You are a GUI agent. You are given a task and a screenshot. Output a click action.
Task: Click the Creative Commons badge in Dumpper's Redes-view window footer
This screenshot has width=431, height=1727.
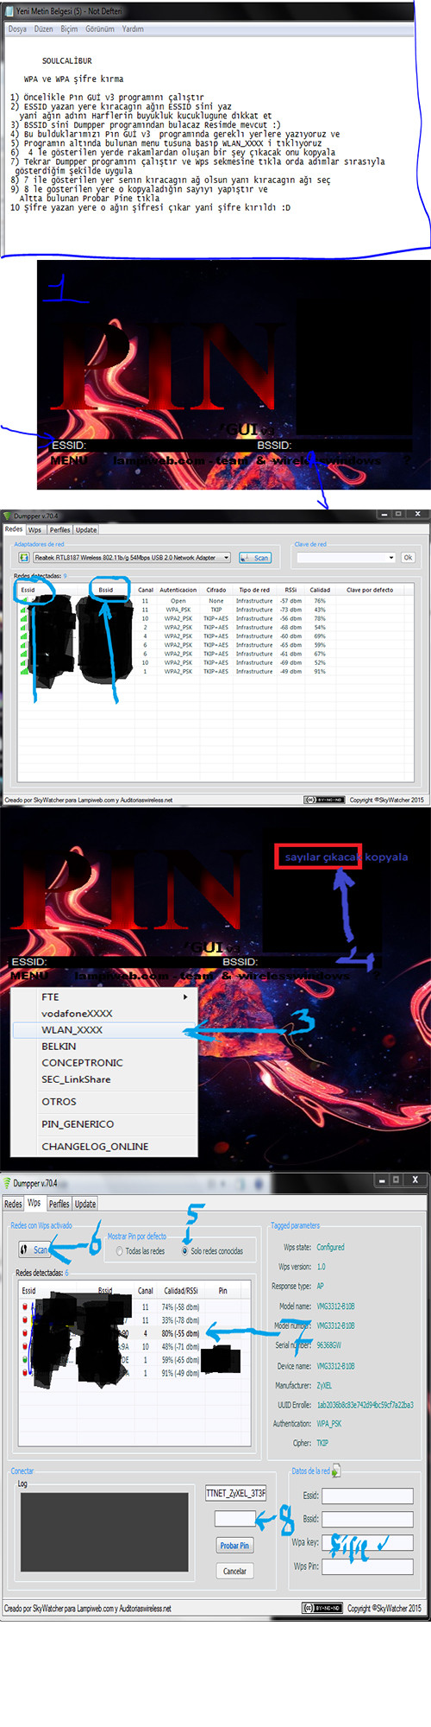click(324, 800)
